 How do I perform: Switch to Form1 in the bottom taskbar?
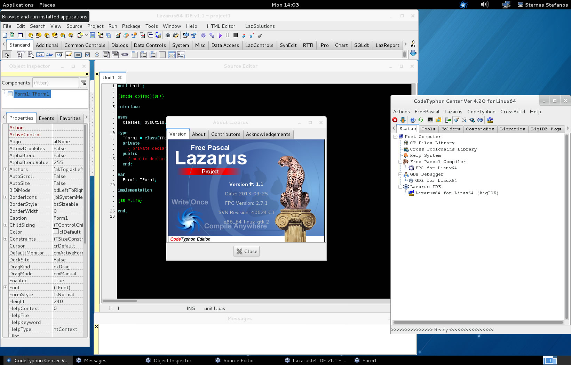tap(365, 360)
